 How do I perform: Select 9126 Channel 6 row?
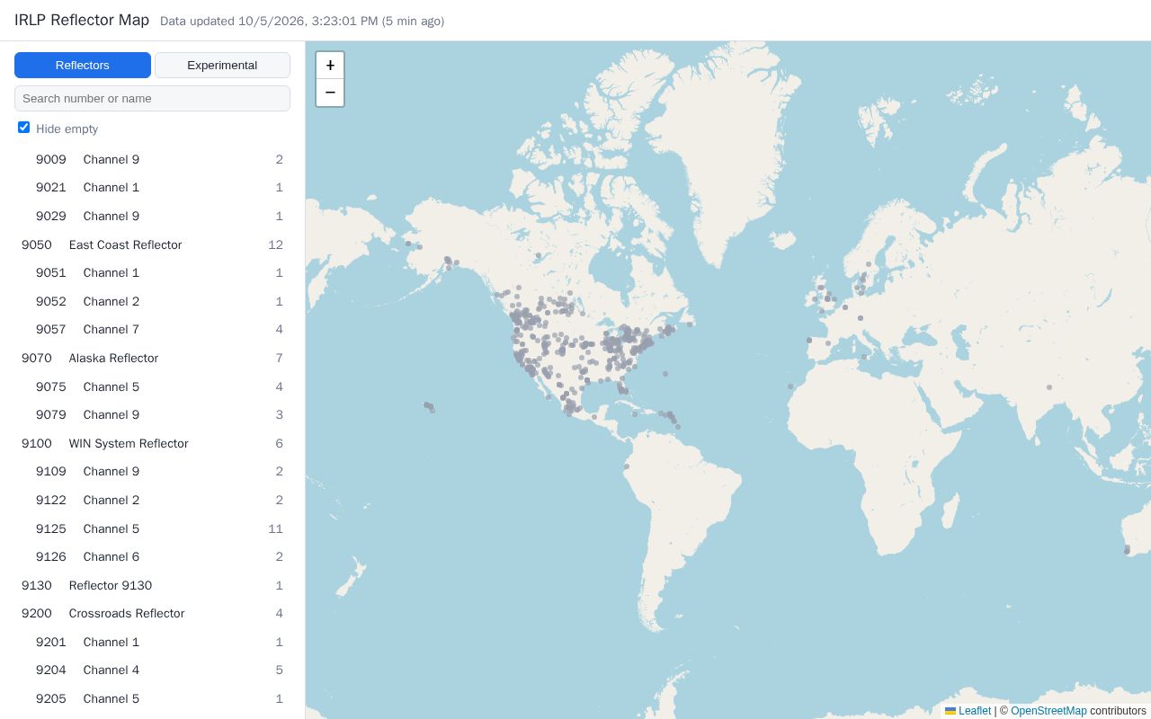152,556
